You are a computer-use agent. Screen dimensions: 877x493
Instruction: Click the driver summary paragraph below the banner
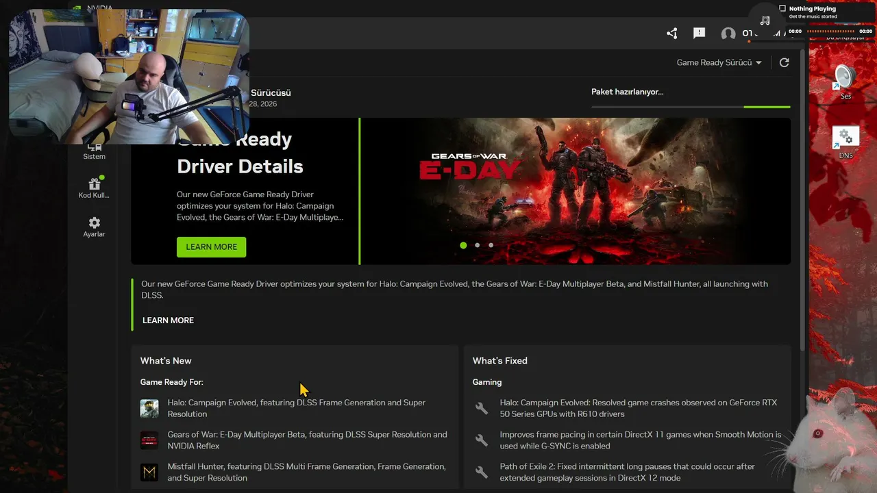click(x=455, y=290)
